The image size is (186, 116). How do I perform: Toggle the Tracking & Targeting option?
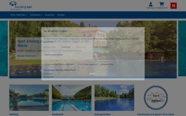tap(100, 47)
